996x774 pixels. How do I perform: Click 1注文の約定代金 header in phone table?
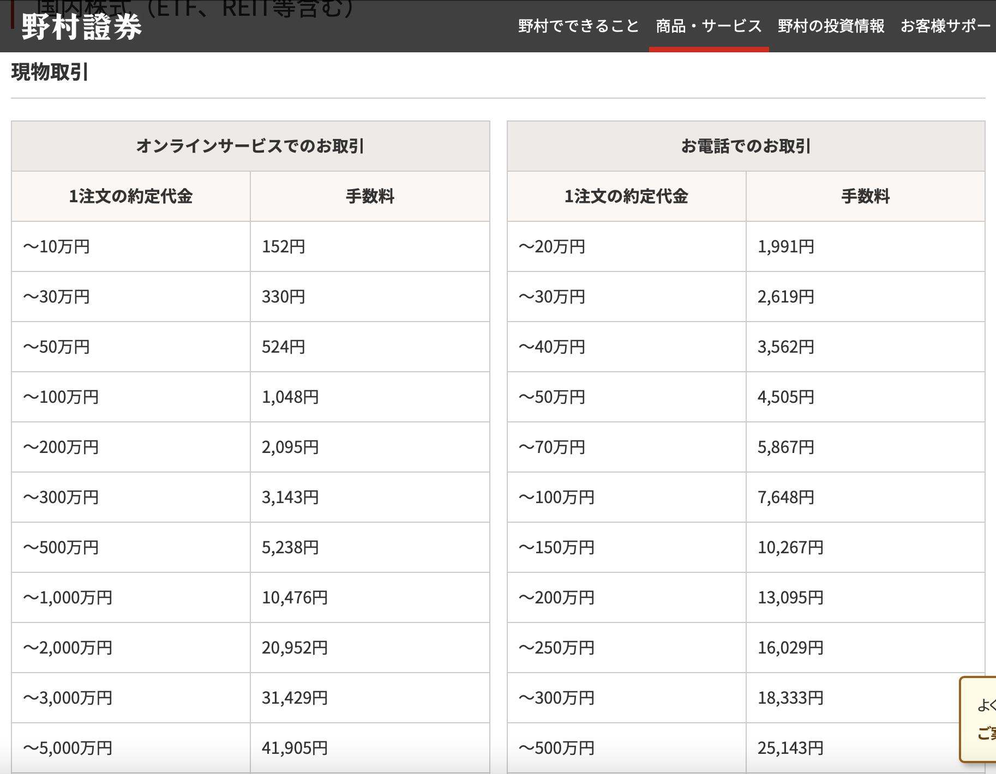(x=627, y=196)
